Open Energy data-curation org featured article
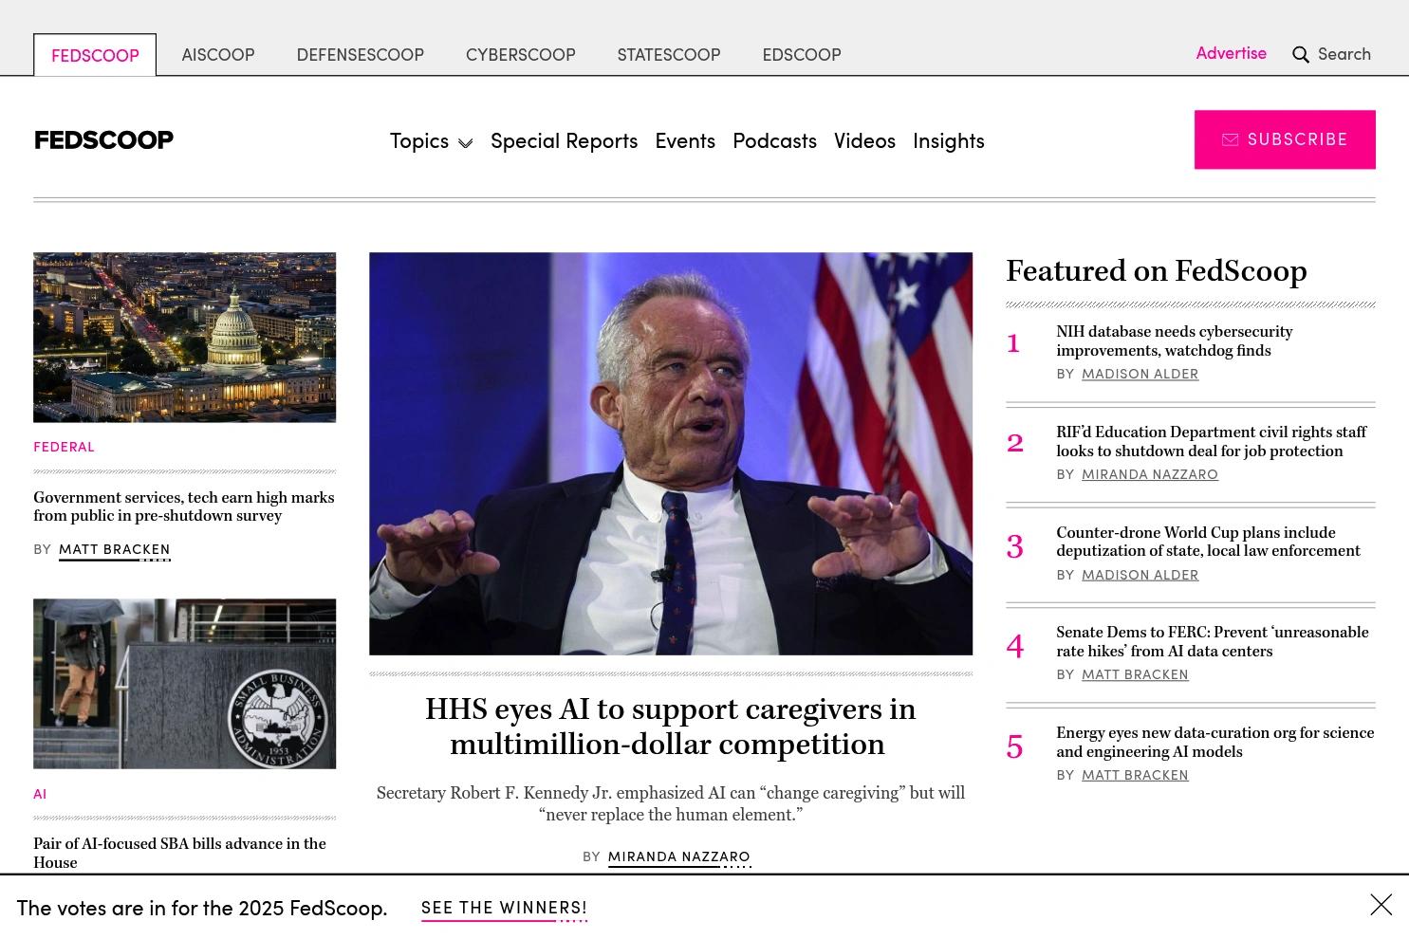Image resolution: width=1409 pixels, height=939 pixels. pos(1215,742)
